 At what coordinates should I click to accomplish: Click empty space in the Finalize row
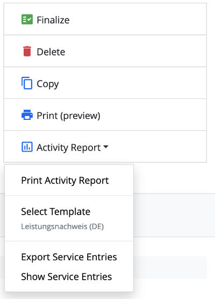(137, 19)
